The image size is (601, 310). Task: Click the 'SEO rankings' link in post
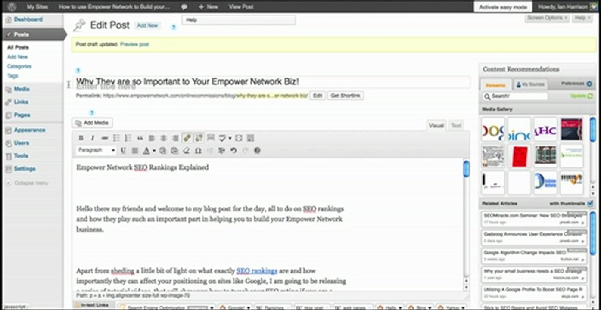click(x=257, y=271)
